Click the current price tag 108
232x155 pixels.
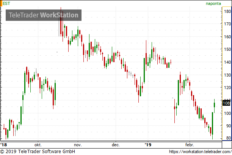226,103
